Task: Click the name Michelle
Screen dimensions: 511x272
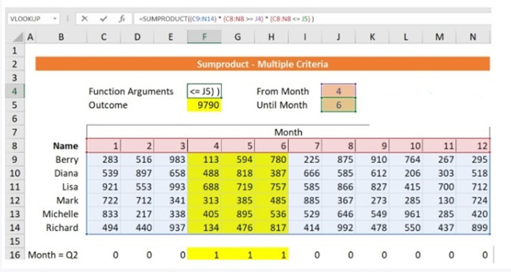Action: click(60, 214)
